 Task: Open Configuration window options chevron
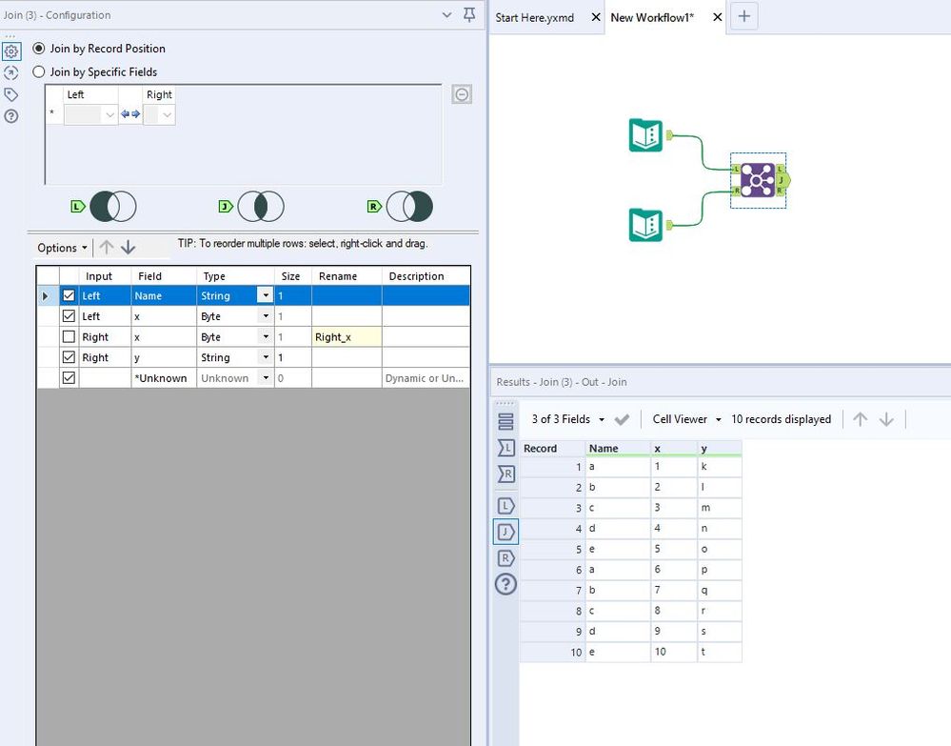447,14
